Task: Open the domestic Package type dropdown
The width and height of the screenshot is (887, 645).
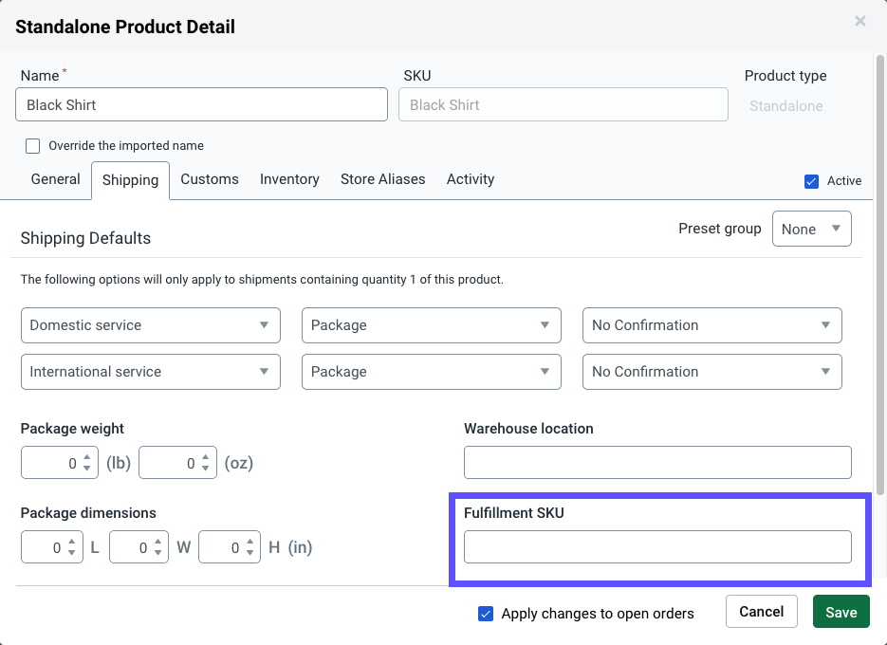Action: click(431, 324)
